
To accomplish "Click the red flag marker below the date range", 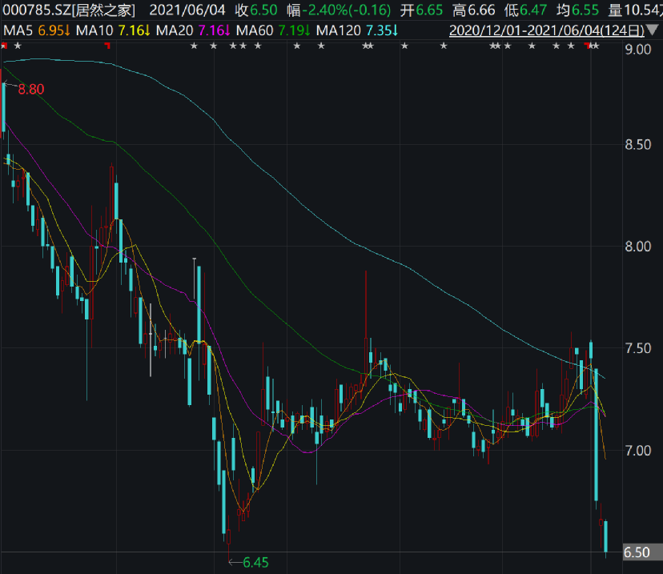I will [588, 46].
